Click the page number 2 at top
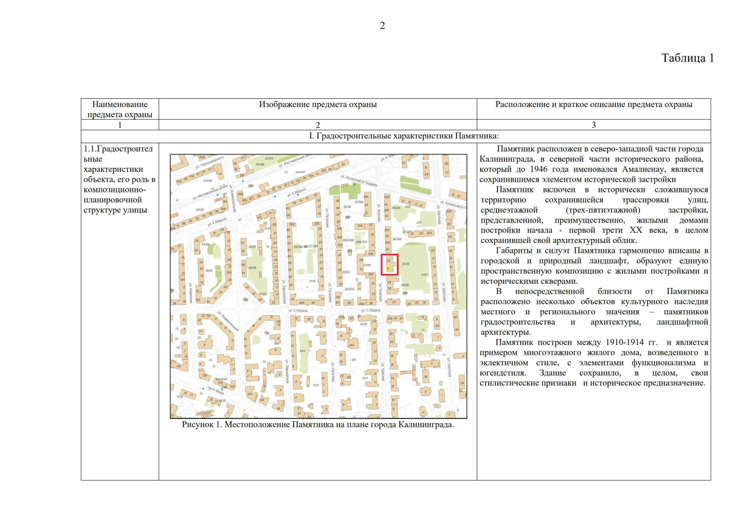 click(x=382, y=26)
